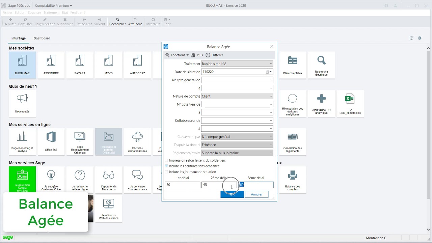Enable Inclure les journaux de situation
Image resolution: width=432 pixels, height=243 pixels.
point(166,172)
